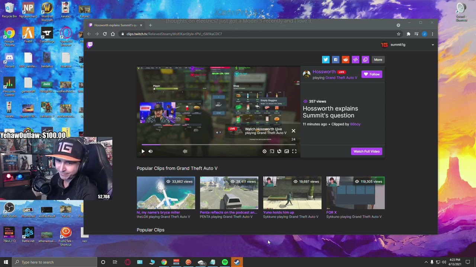Bookmark this page with star icon
The width and height of the screenshot is (476, 267).
[398, 34]
